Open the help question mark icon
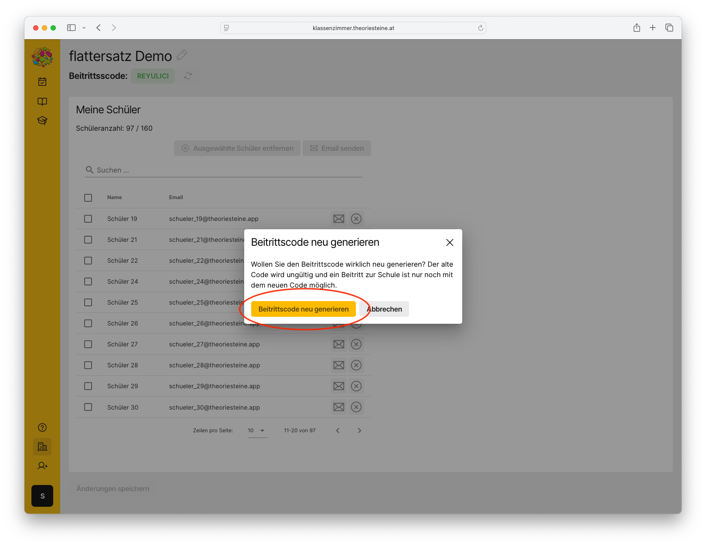Screen dimensions: 706x546 click(x=42, y=427)
